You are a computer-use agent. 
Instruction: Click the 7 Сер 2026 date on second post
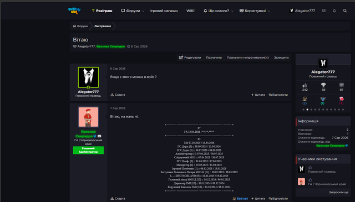click(x=118, y=108)
